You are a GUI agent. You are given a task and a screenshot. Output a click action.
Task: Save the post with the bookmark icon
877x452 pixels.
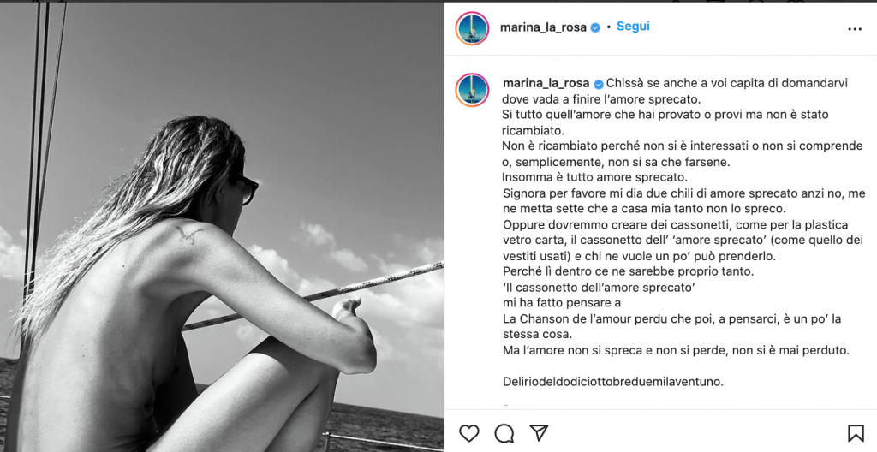tap(856, 433)
